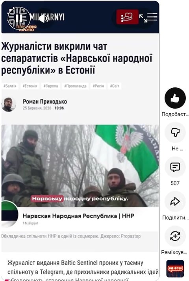Open author Роман Приходько's profile
This screenshot has width=189, height=281.
tap(45, 102)
